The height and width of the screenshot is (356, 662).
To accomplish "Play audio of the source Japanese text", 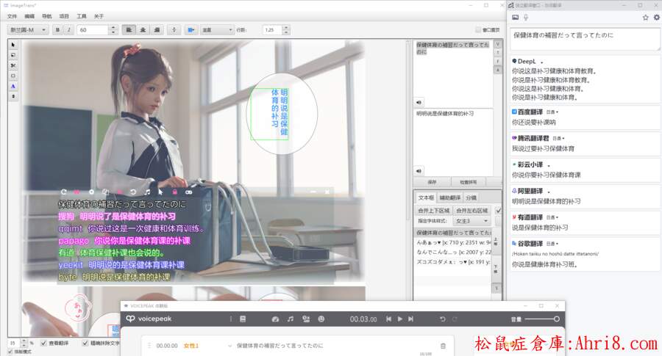I will 419,102.
